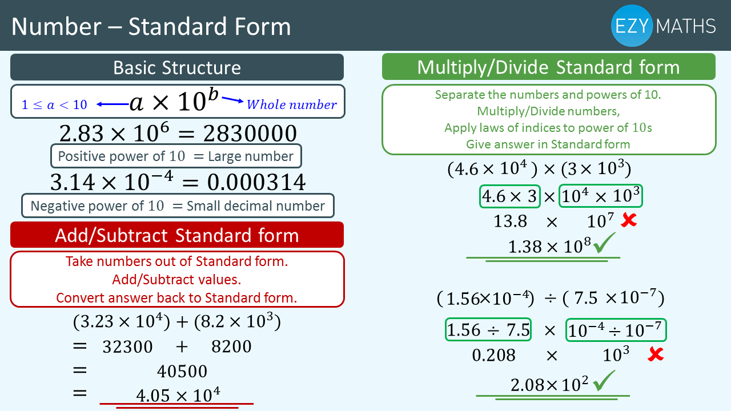The height and width of the screenshot is (411, 731).
Task: Click the blue arrow pointing to 1 ≤ a < 10
Action: pos(113,104)
